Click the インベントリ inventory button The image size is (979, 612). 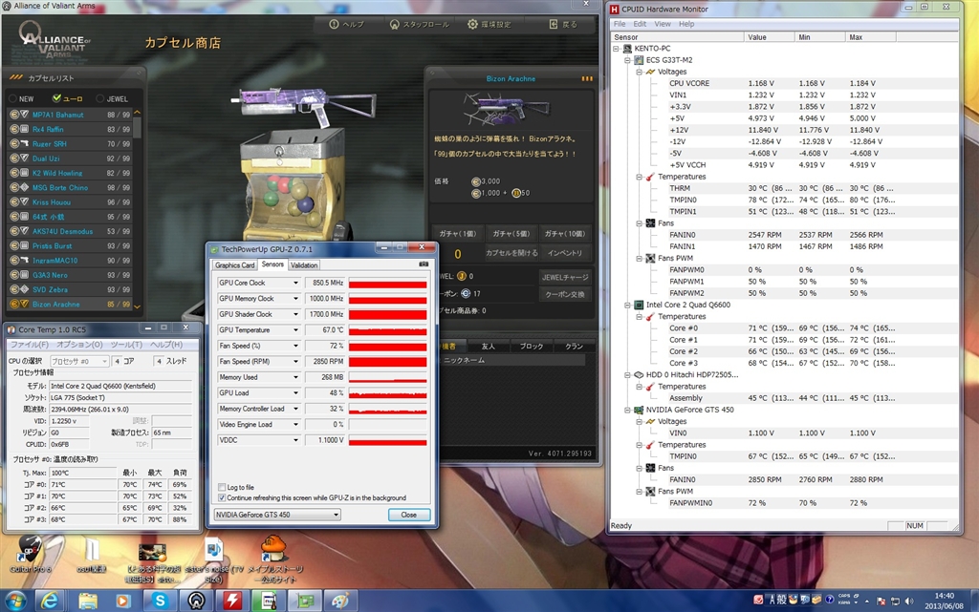pyautogui.click(x=564, y=253)
